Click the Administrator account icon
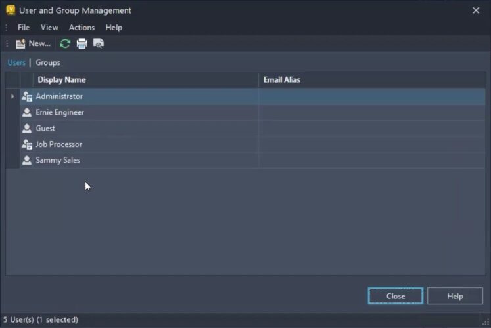 (x=27, y=96)
